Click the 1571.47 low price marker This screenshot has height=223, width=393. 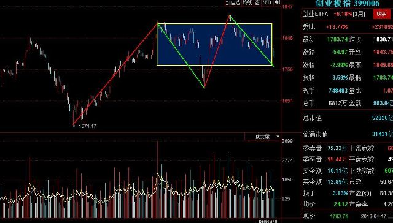87,126
